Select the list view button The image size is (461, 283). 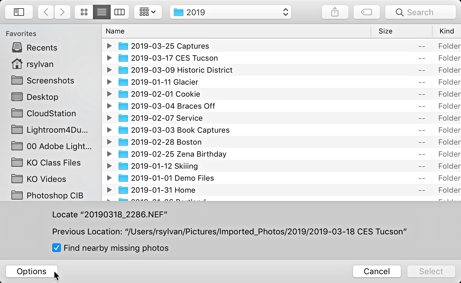(x=101, y=12)
